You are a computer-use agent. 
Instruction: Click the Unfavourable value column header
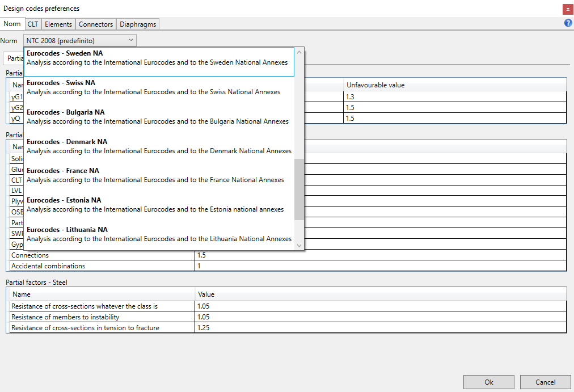pos(455,85)
